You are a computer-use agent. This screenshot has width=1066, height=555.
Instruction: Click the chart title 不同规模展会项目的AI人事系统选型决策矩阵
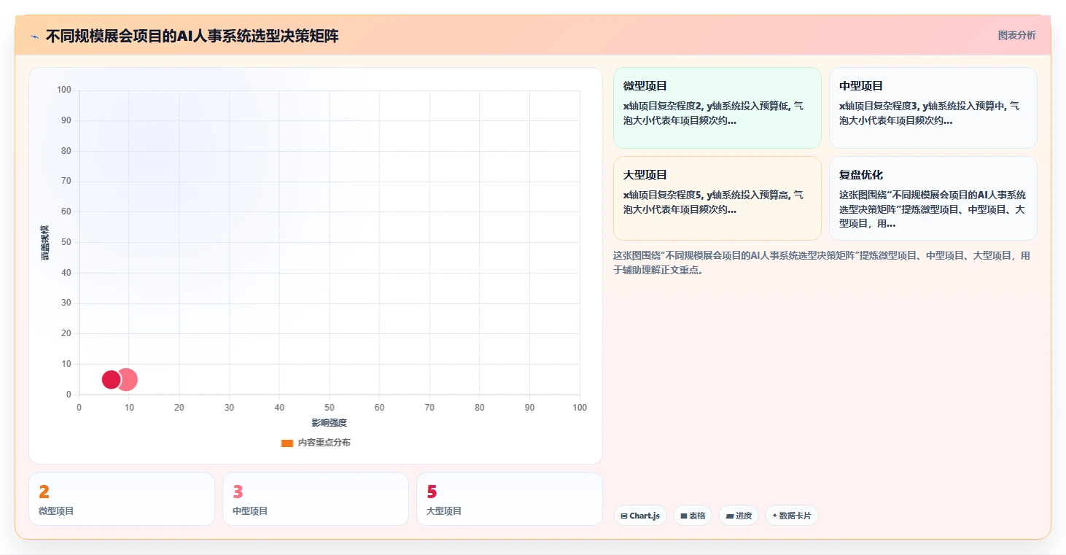(x=192, y=36)
